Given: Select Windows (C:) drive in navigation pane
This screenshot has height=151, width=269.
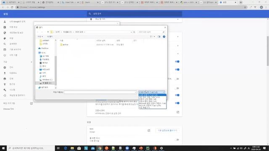Looking at the screenshot, I should coord(46,80).
